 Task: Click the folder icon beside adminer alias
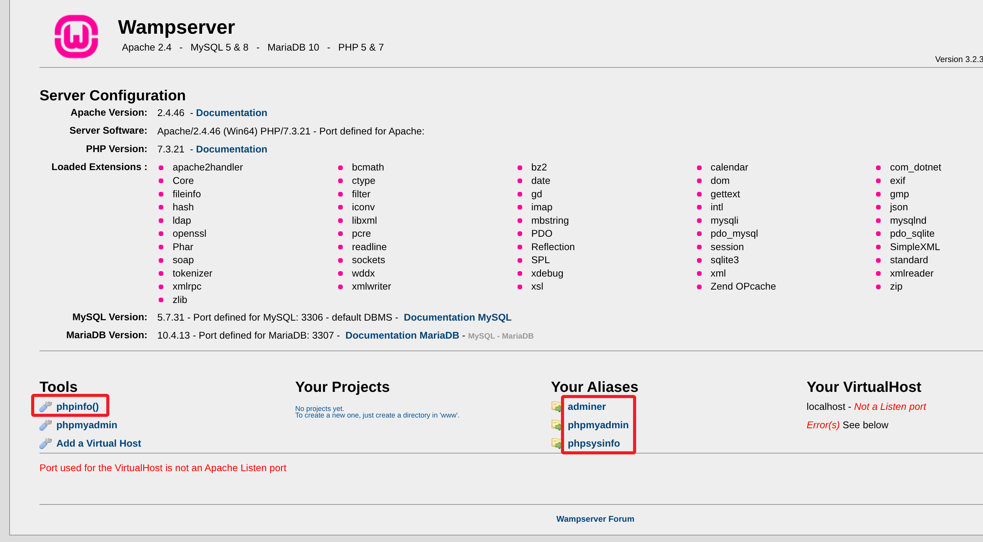556,406
